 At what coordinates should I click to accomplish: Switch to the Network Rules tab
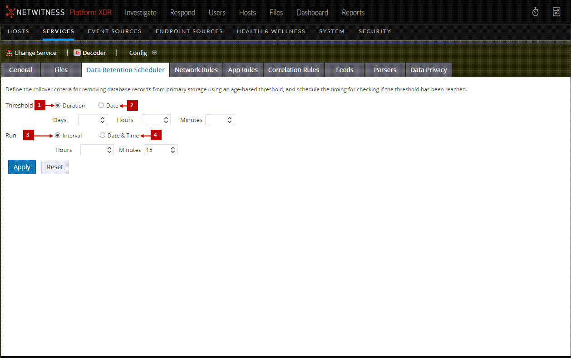pyautogui.click(x=196, y=69)
